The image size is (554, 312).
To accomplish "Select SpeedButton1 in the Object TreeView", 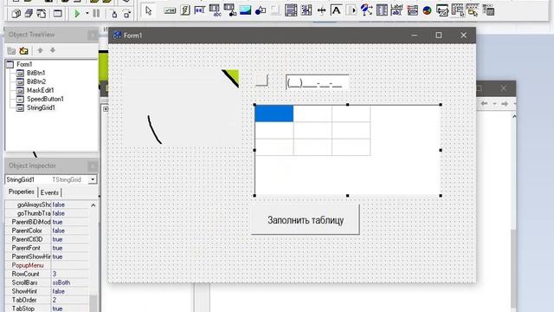I will click(x=45, y=99).
